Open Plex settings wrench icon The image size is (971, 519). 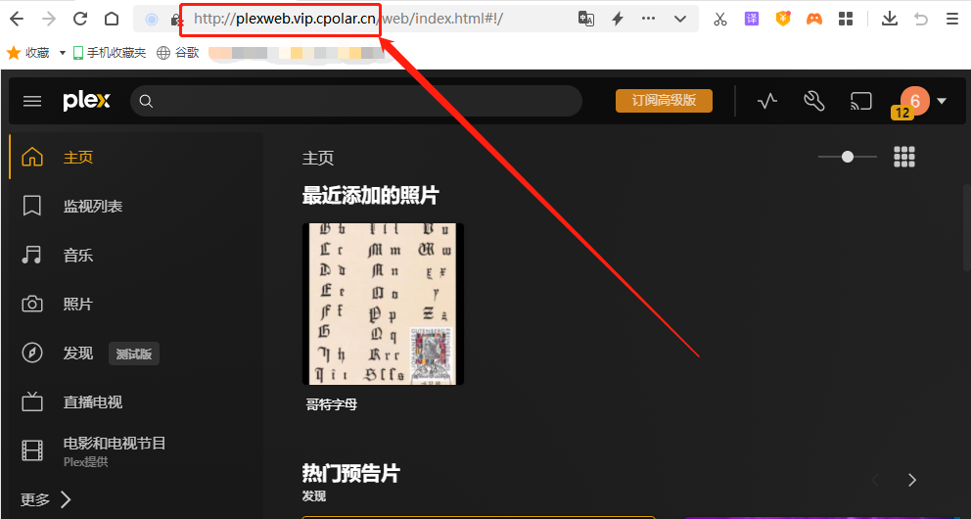pos(814,100)
